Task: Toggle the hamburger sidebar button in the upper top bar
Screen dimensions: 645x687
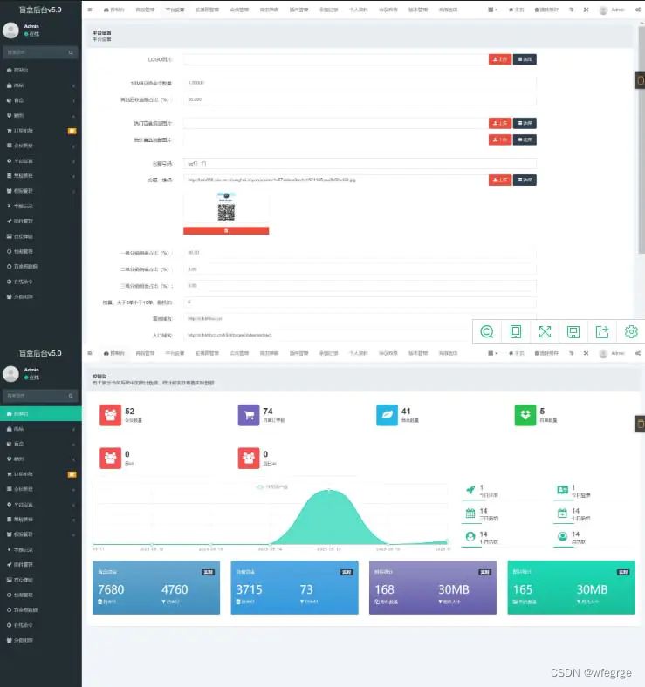Action: [90, 10]
